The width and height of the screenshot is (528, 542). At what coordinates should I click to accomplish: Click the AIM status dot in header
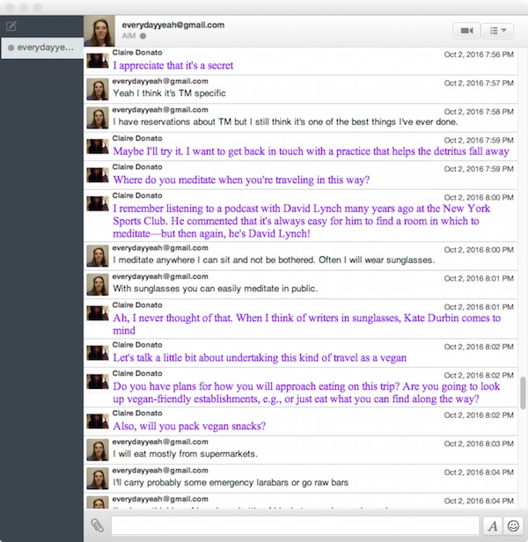(143, 35)
